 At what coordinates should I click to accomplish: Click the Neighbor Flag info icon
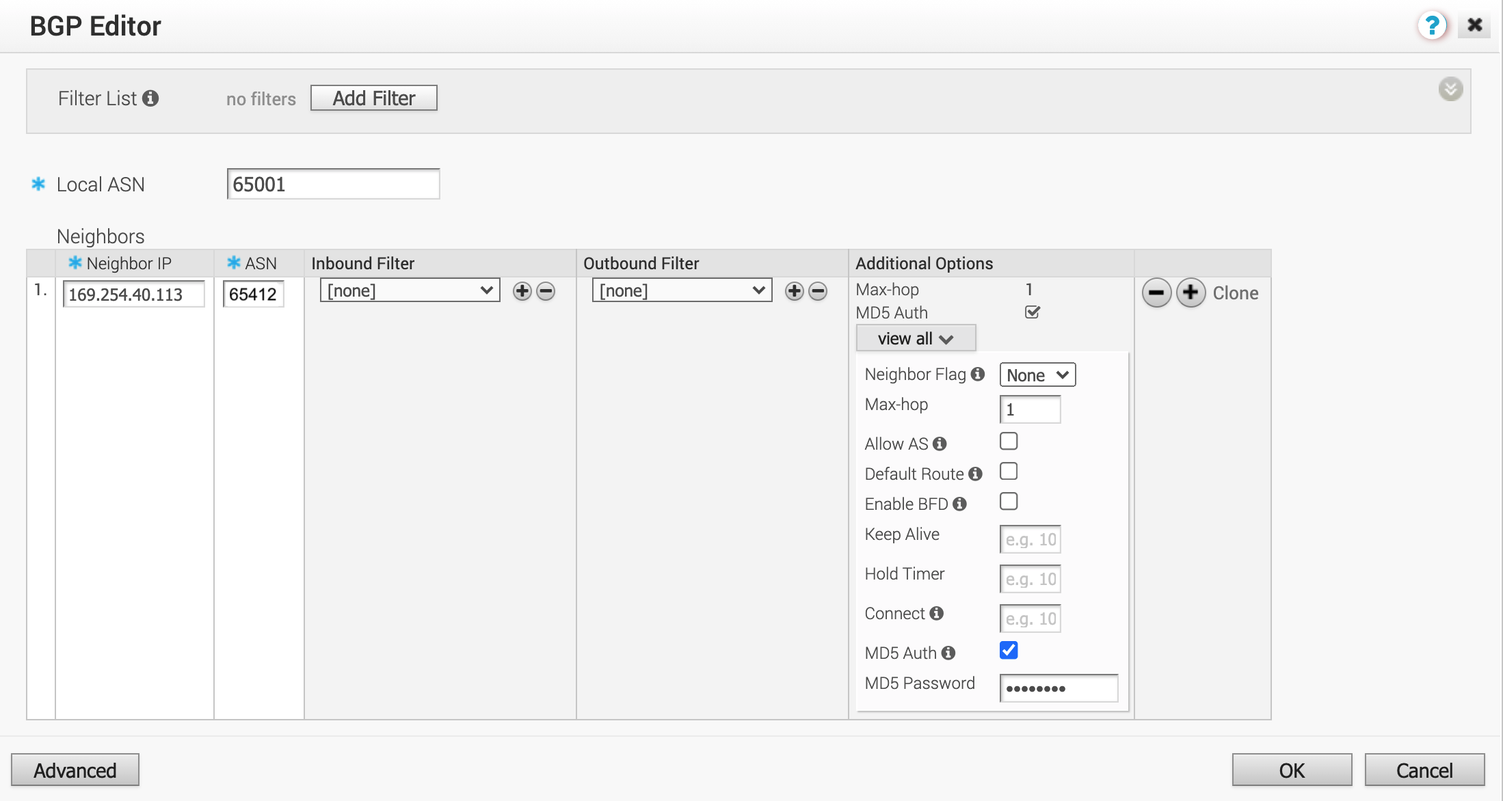(x=978, y=374)
